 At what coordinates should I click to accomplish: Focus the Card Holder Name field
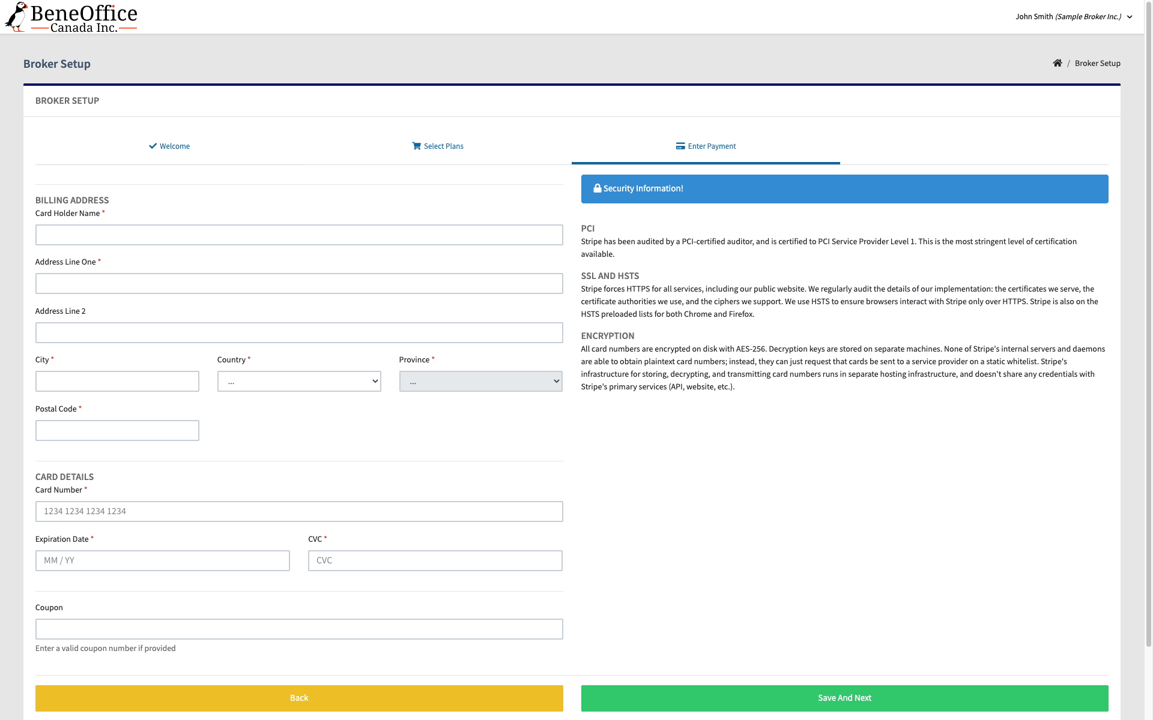click(298, 235)
